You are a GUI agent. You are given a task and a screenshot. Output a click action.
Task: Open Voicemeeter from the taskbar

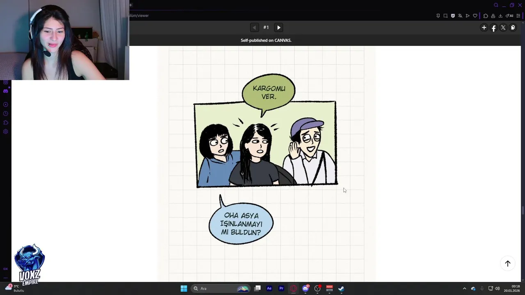pyautogui.click(x=329, y=288)
